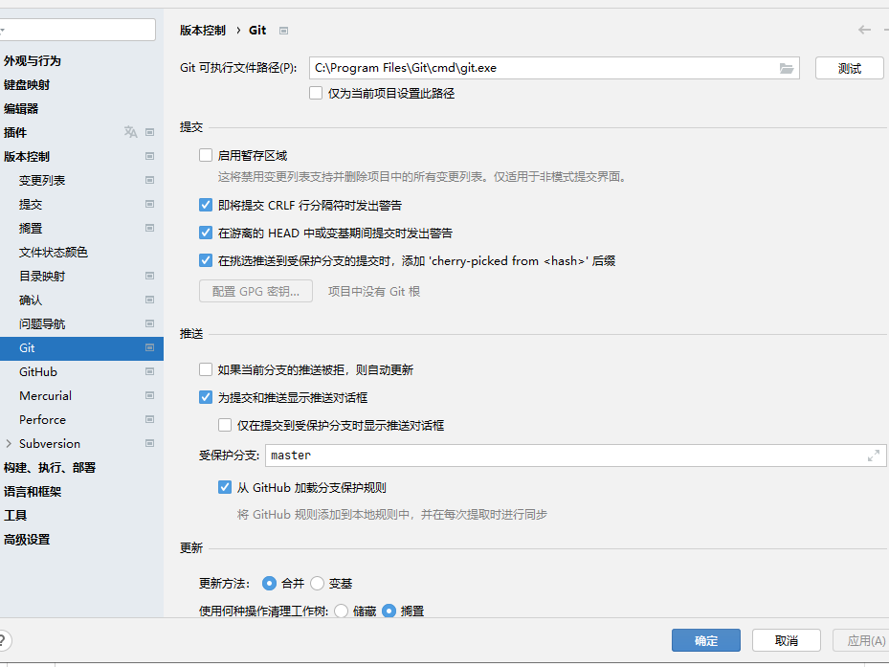Open 编辑器 settings category
Viewport: 889px width, 667px height.
(x=21, y=108)
